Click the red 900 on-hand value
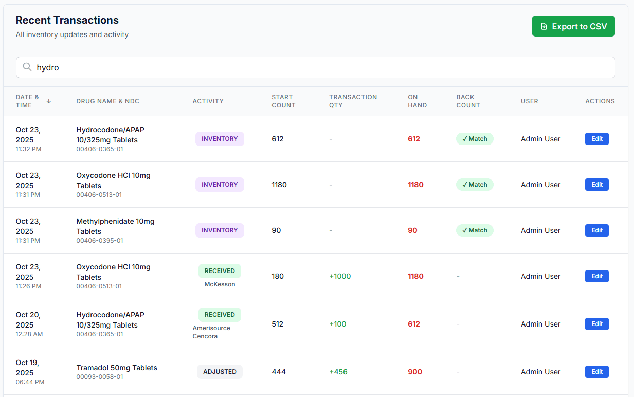This screenshot has height=397, width=634. [414, 371]
